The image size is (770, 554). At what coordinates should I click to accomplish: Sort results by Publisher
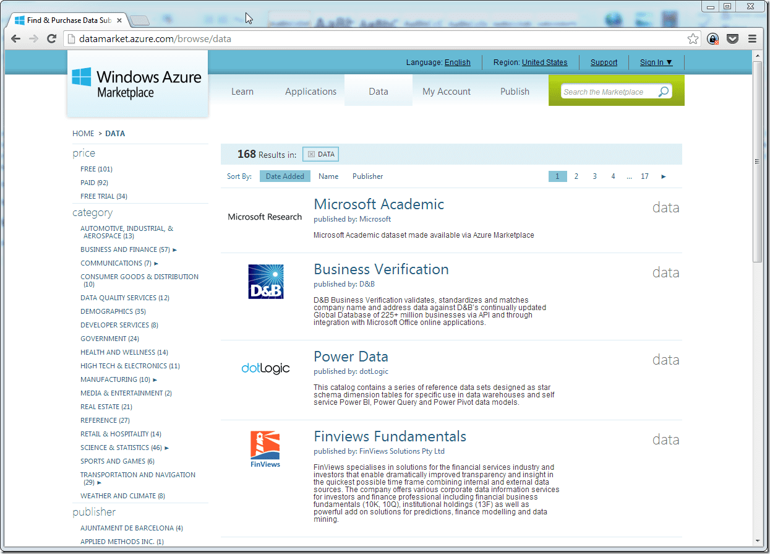click(x=368, y=176)
